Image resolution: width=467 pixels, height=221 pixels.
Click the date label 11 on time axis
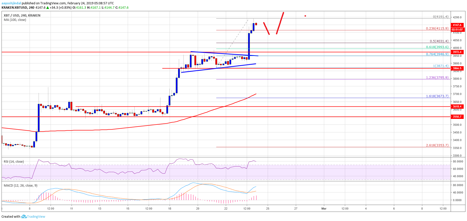click(72, 209)
